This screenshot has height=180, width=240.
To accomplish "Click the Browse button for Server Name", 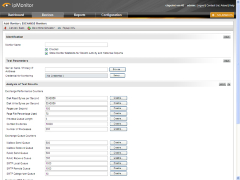I will (117, 69).
